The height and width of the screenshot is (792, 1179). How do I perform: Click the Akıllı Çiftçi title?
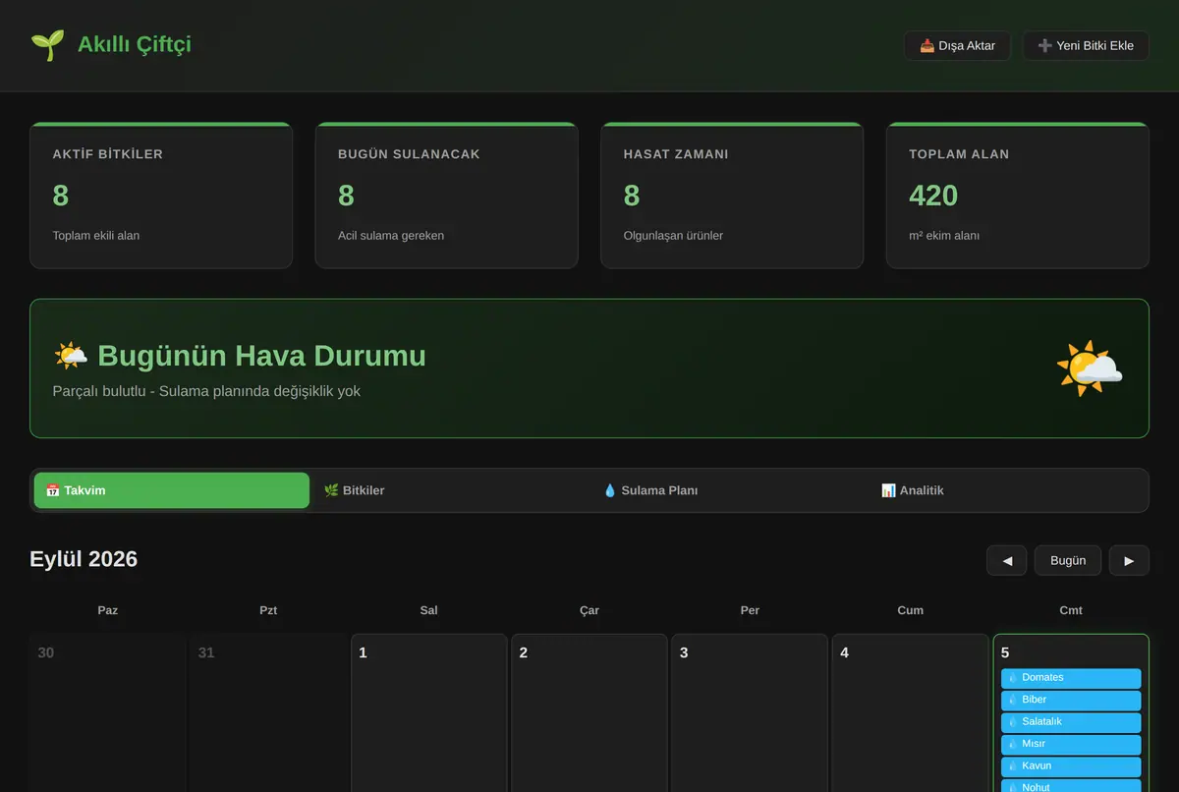point(135,45)
